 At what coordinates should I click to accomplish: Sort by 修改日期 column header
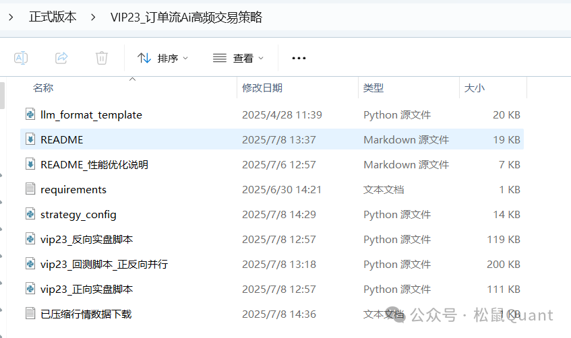click(262, 88)
